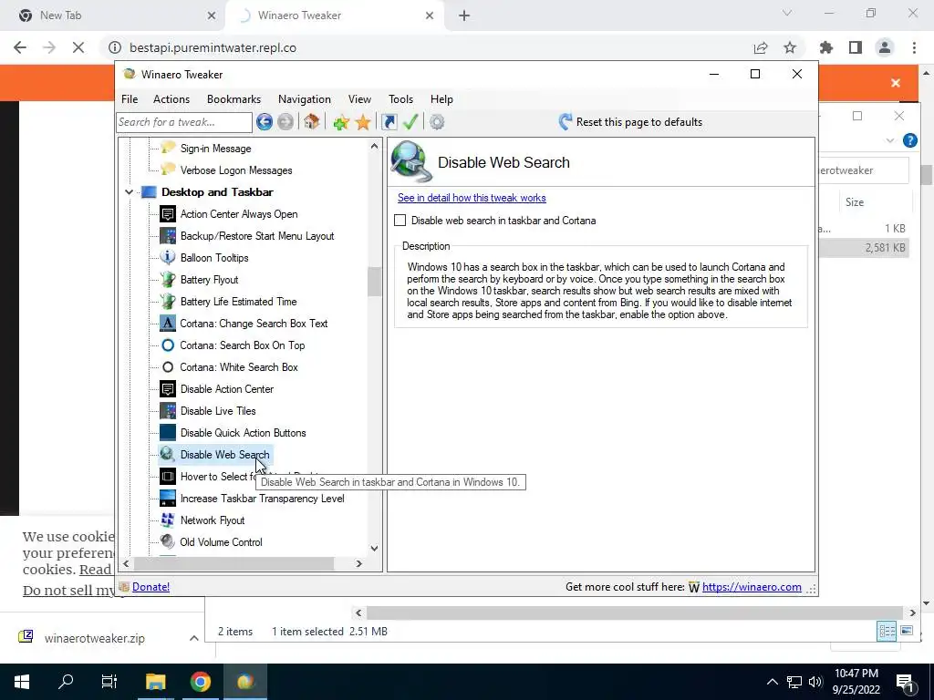Click the Forward navigation arrow in Winaero toolbar
Screen dimensions: 934x700
(x=285, y=122)
